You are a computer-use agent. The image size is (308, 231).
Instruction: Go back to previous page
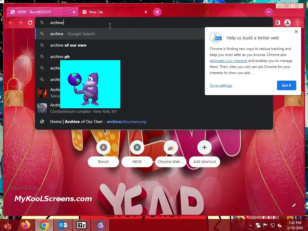point(11,23)
